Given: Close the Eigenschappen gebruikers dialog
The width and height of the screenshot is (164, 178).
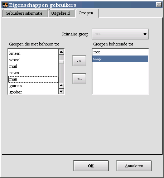Looking at the screenshot, I should tap(159, 5).
